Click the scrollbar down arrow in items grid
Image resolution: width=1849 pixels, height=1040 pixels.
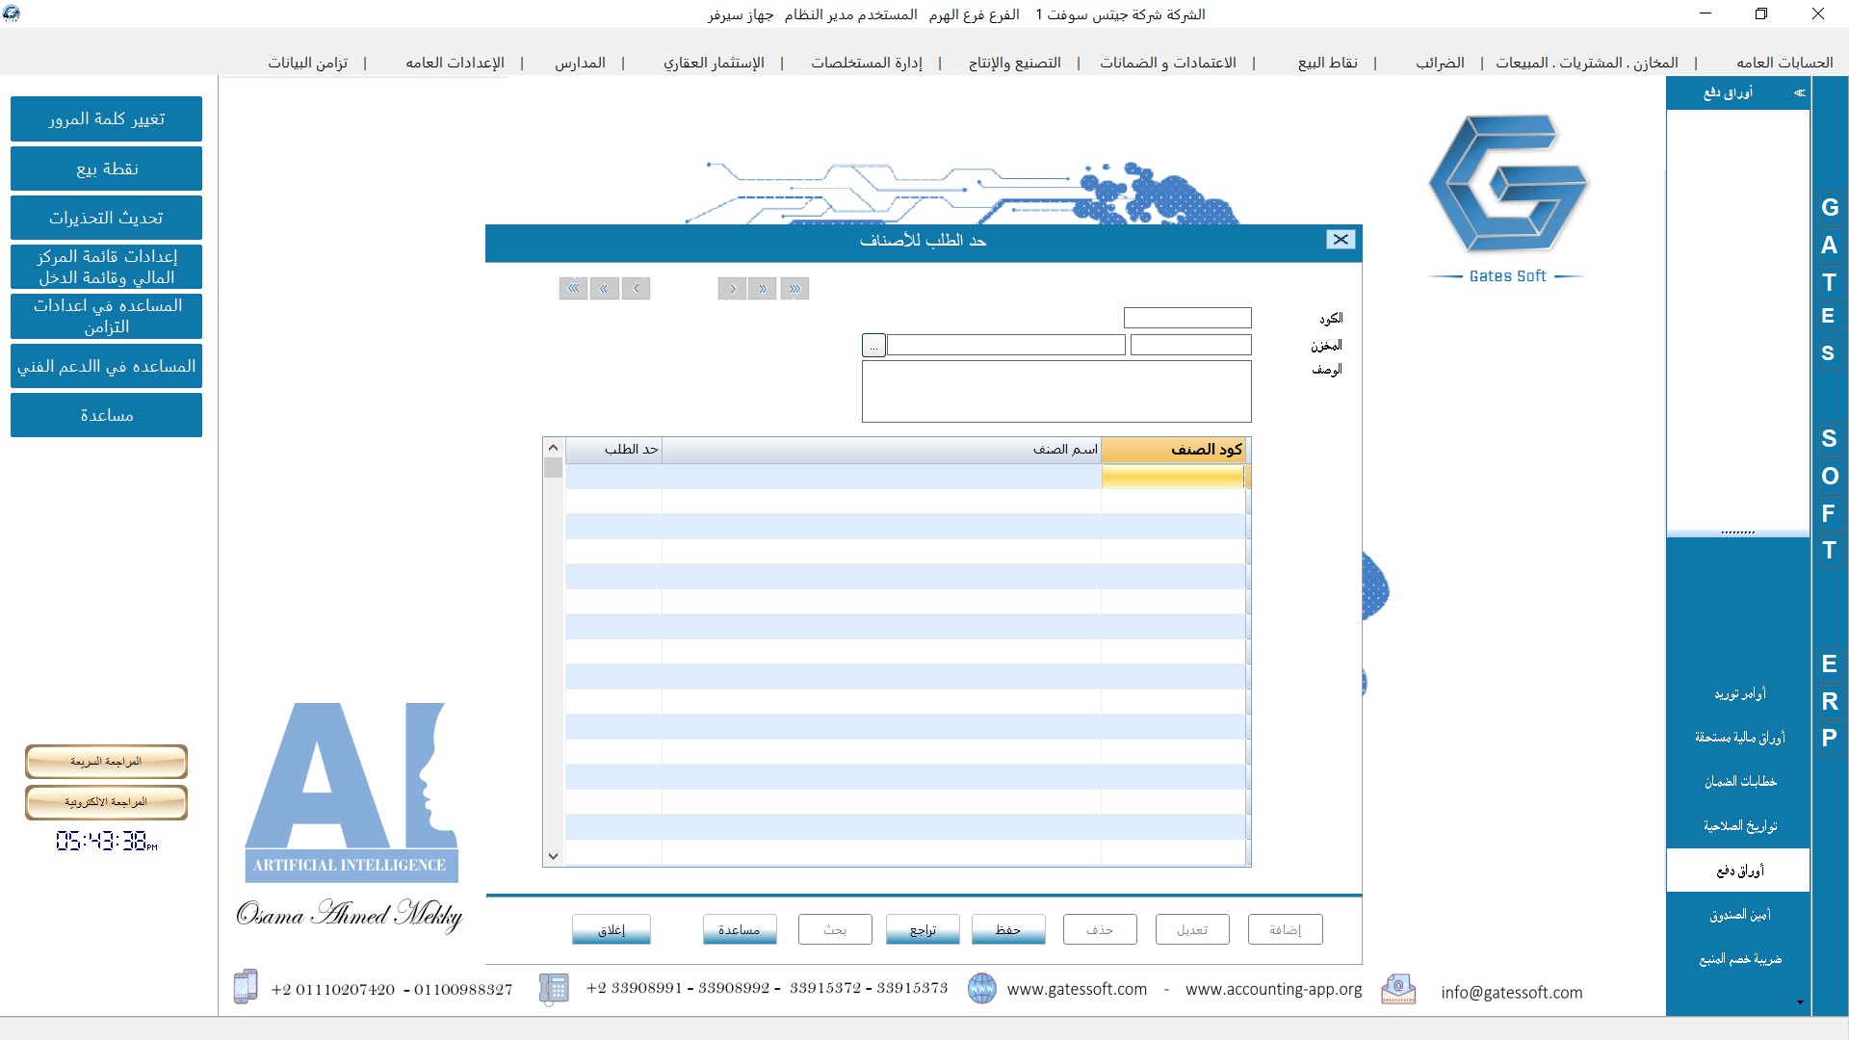click(x=553, y=855)
